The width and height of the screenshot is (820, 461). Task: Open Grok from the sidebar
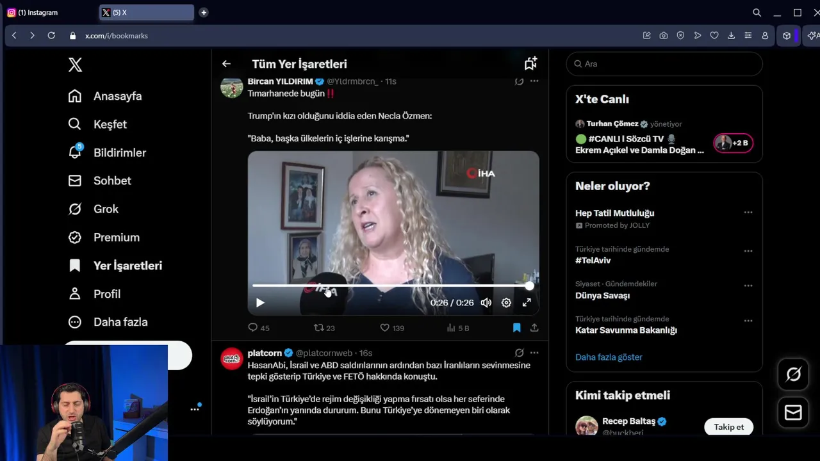coord(94,209)
